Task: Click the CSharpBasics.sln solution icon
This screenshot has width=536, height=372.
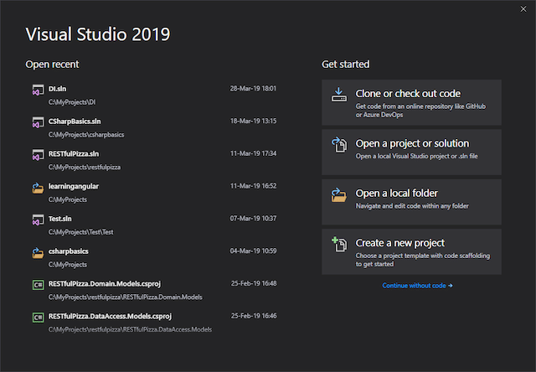Action: click(x=38, y=122)
